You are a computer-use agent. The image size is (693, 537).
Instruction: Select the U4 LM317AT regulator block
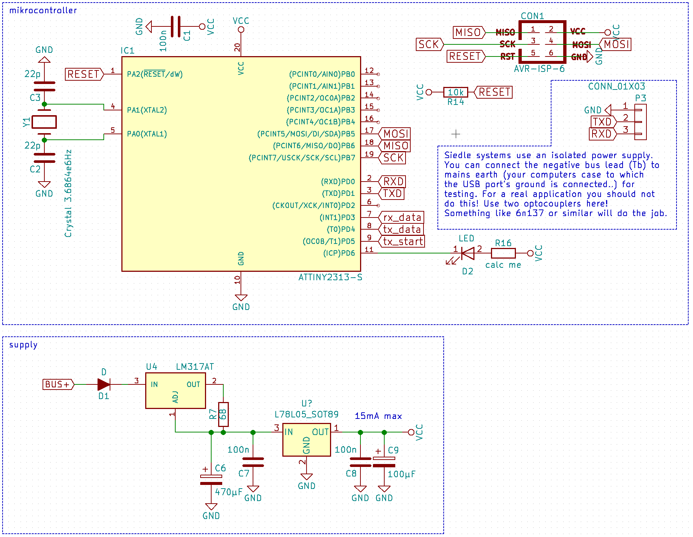click(x=176, y=391)
